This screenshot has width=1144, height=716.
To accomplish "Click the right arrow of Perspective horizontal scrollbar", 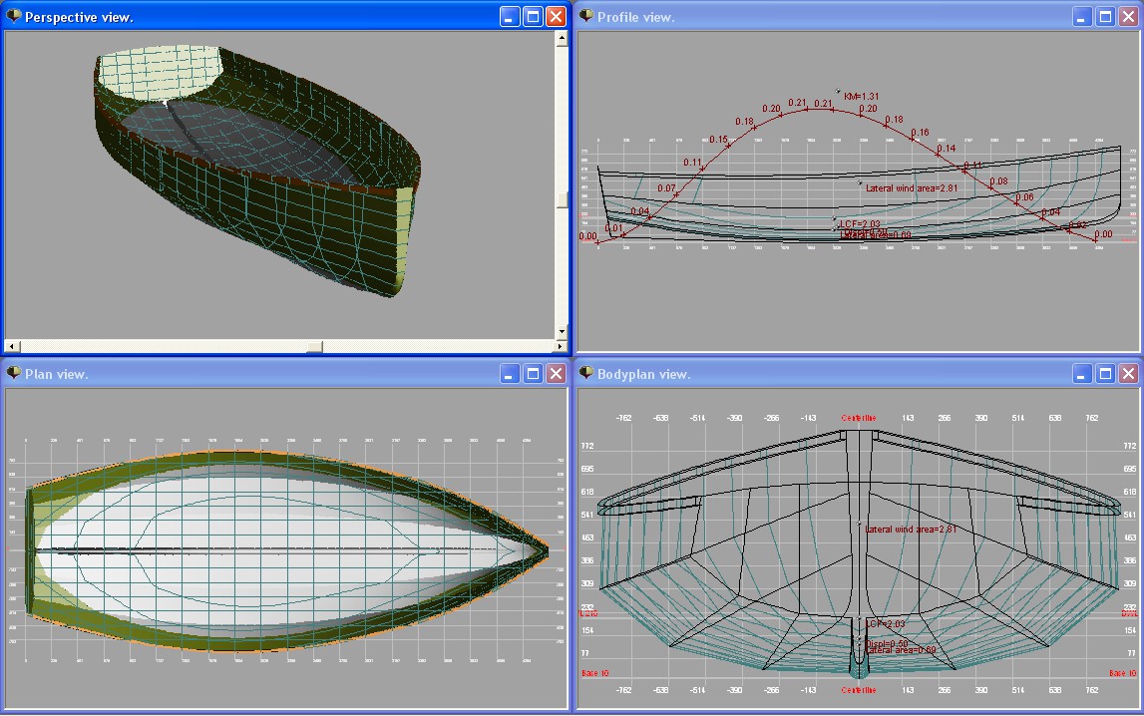I will tap(561, 346).
